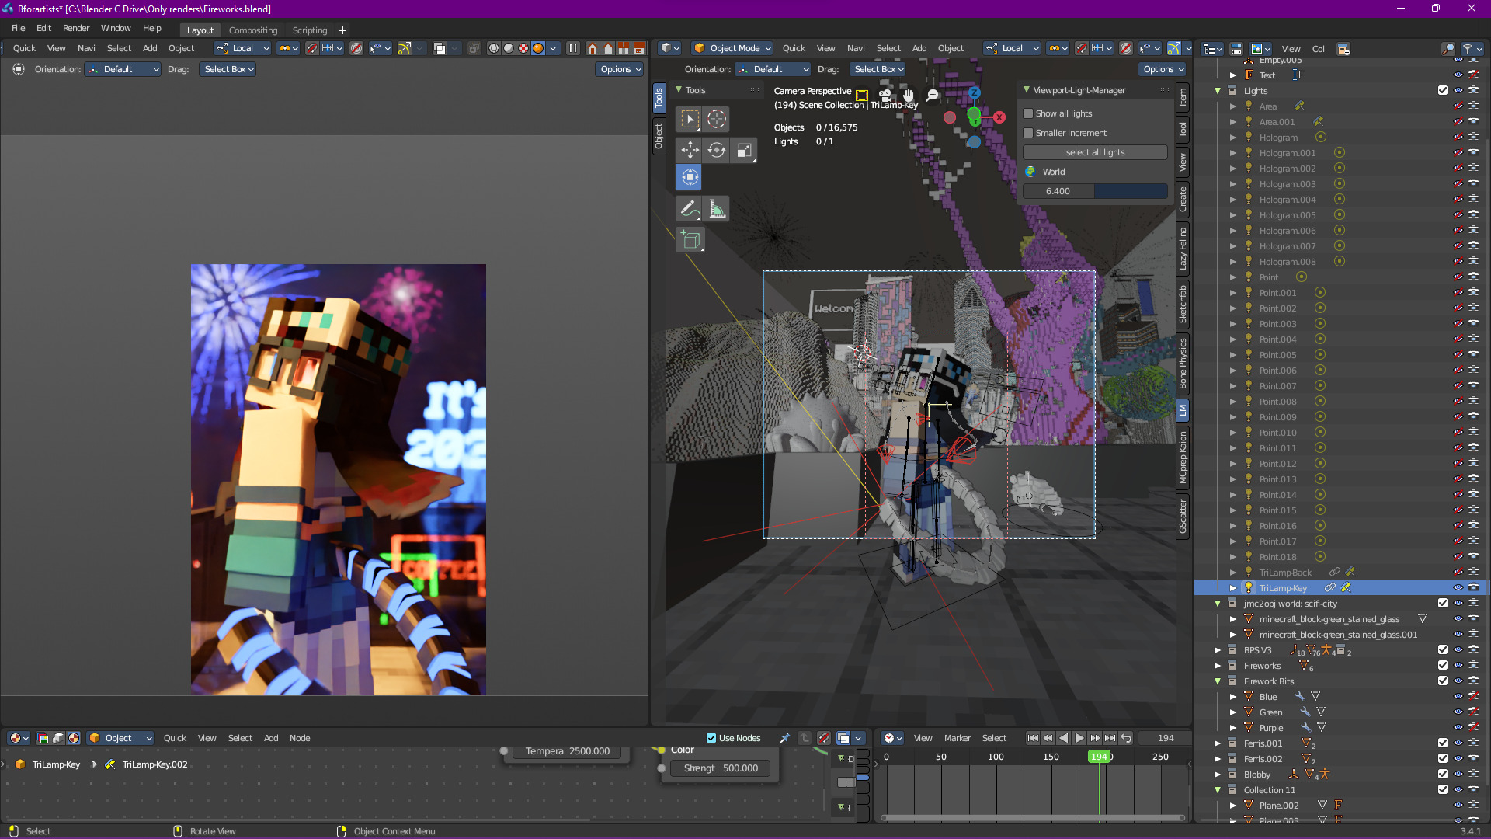
Task: Expand the Fireworks collection in outliner
Action: (1218, 666)
